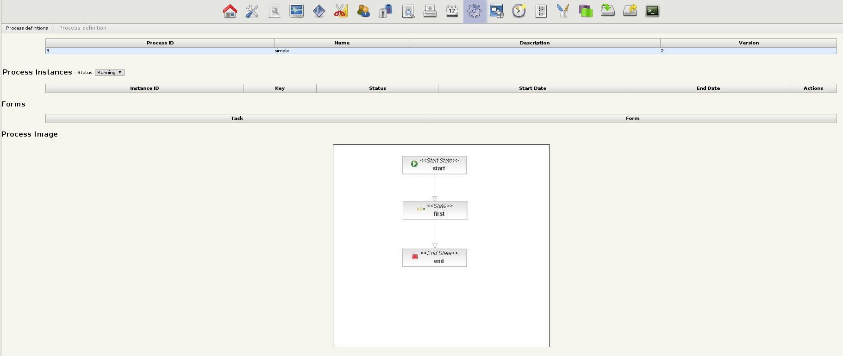This screenshot has height=356, width=843.
Task: Click the Form column header
Action: click(632, 119)
